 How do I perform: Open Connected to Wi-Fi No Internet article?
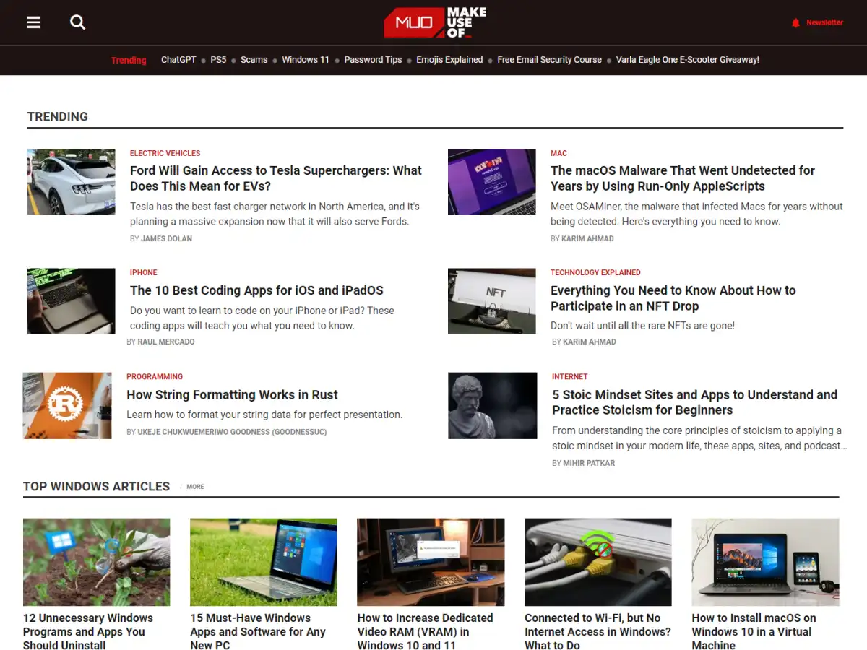click(x=598, y=631)
